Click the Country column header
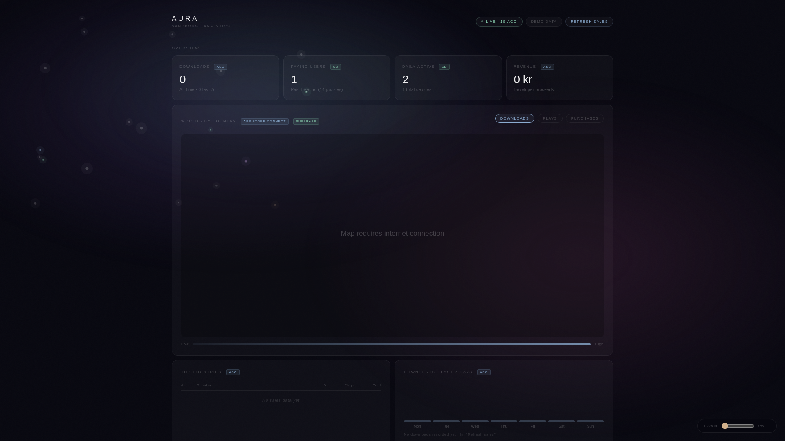The width and height of the screenshot is (785, 441). coord(204,385)
